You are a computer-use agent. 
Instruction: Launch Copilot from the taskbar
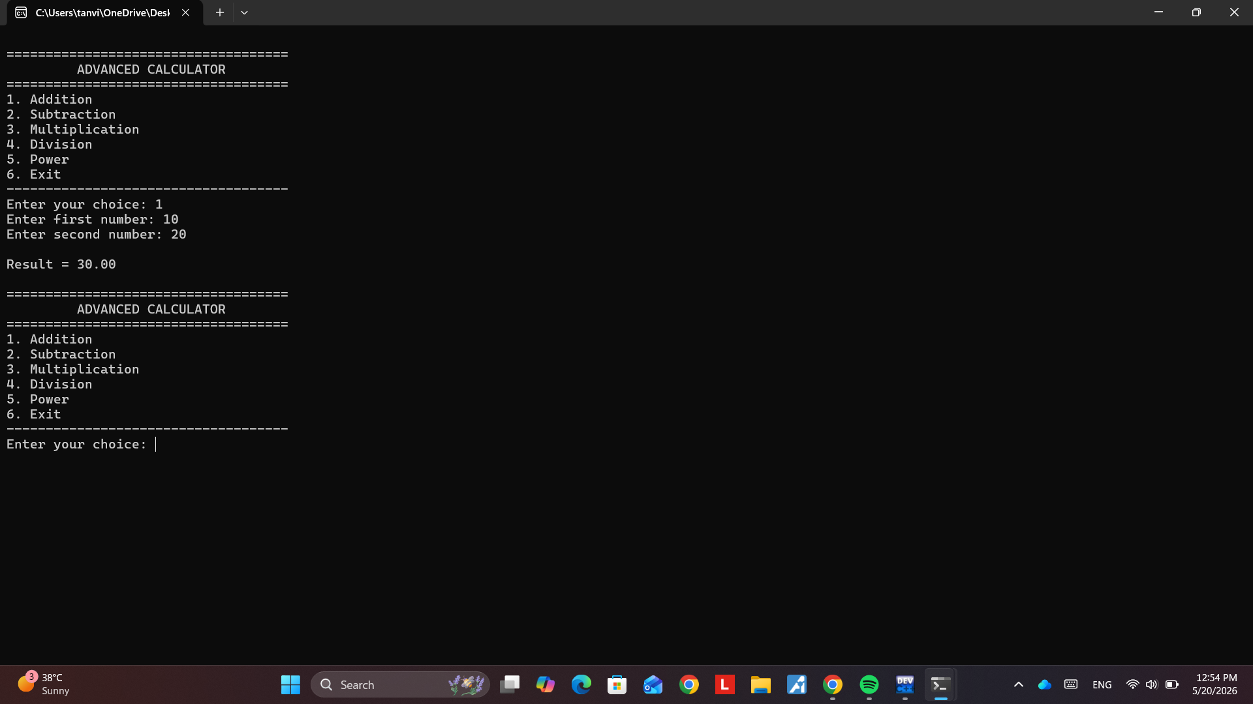(546, 684)
